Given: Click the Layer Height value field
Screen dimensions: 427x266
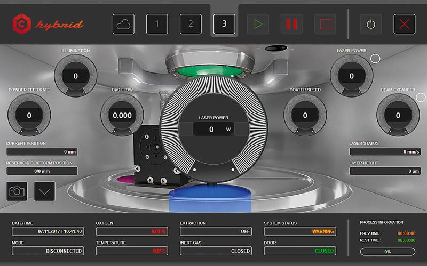Looking at the screenshot, I should click(385, 171).
